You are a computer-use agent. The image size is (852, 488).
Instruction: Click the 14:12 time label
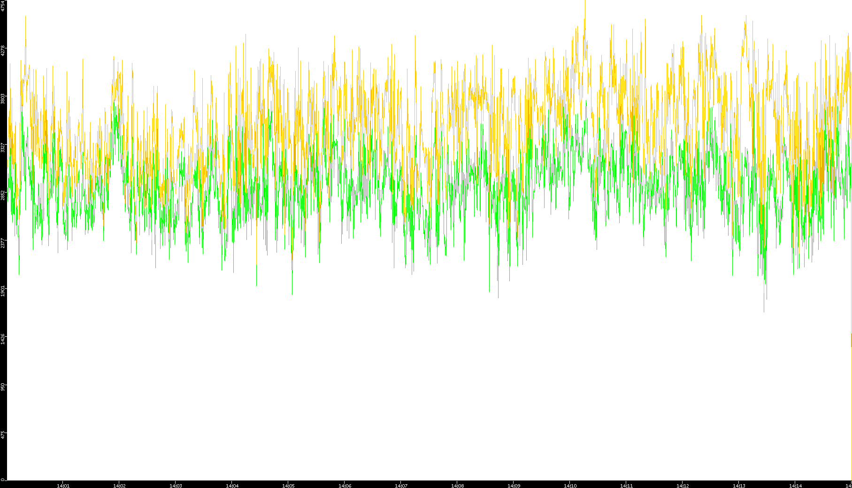coord(683,486)
